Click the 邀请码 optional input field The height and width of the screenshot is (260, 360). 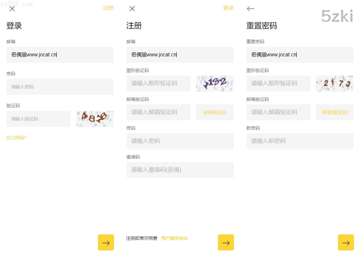tap(180, 170)
